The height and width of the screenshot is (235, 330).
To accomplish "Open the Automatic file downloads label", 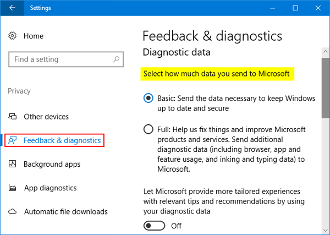I will 65,211.
